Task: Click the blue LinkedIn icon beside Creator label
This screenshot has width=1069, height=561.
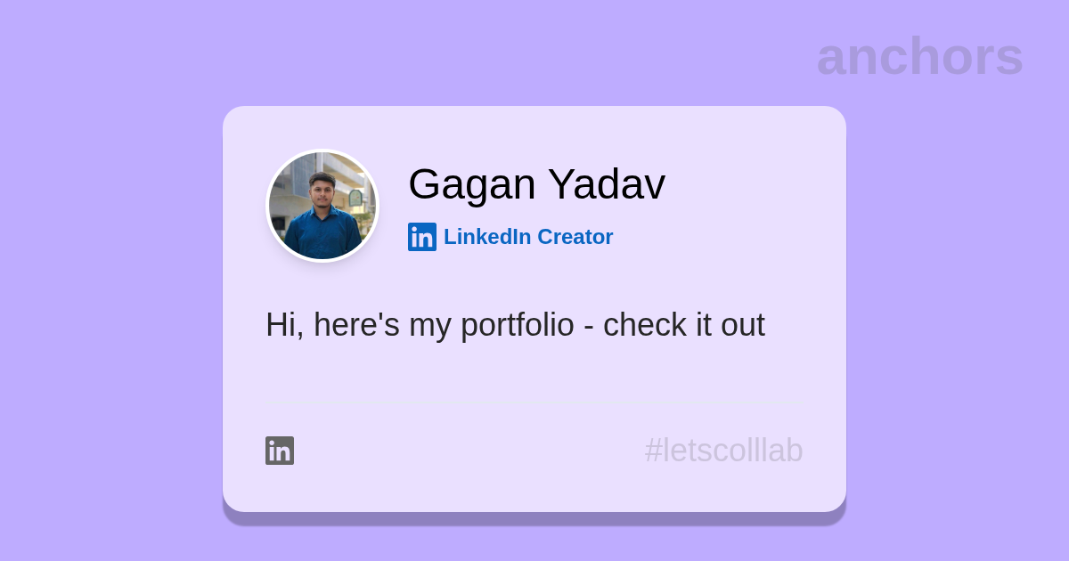Action: [x=422, y=237]
